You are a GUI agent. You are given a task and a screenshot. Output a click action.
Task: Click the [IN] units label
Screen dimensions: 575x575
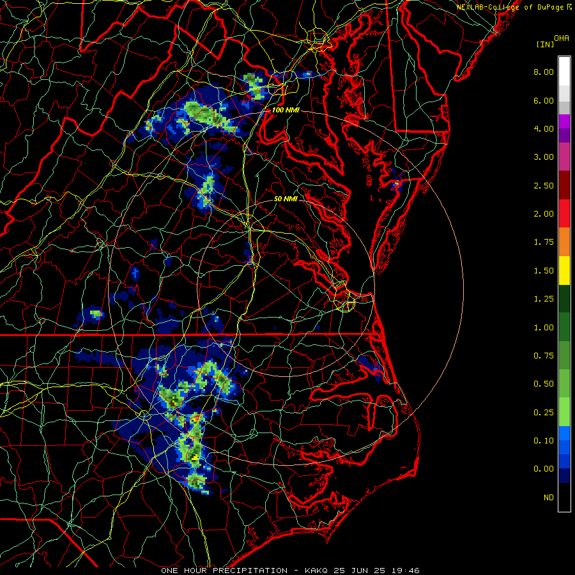click(x=546, y=44)
